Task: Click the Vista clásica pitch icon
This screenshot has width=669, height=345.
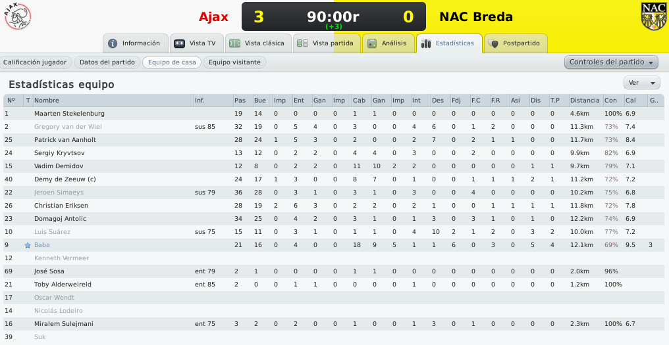Action: coord(234,43)
